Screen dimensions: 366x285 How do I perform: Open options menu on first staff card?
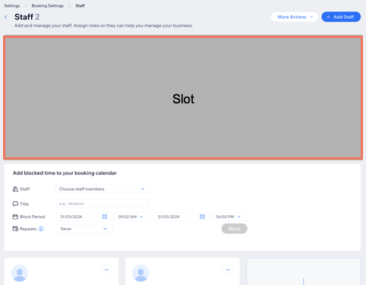pos(106,270)
